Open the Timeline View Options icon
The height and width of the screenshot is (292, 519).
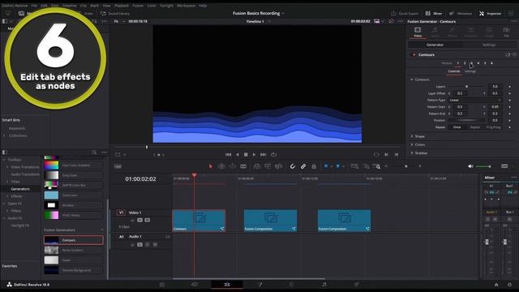pyautogui.click(x=118, y=166)
